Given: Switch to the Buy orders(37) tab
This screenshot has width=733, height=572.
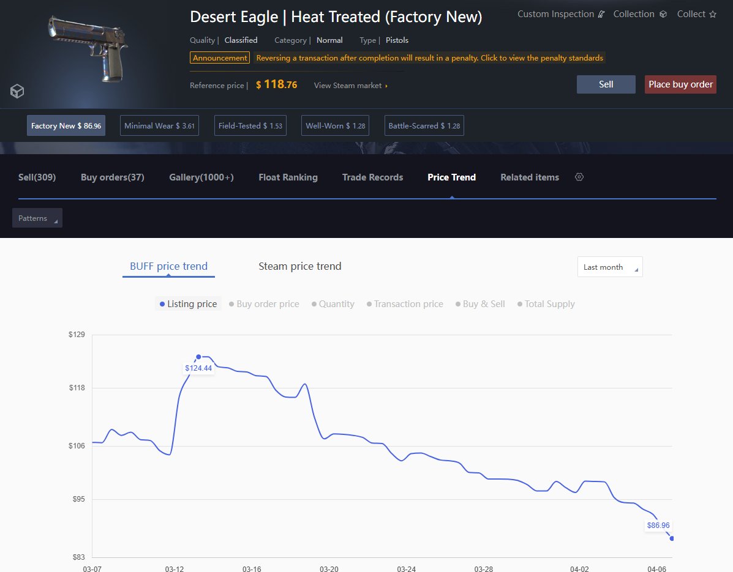Looking at the screenshot, I should click(112, 177).
